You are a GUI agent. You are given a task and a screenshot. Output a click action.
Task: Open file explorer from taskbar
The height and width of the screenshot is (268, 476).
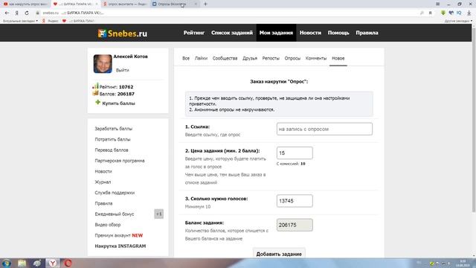coord(22,263)
